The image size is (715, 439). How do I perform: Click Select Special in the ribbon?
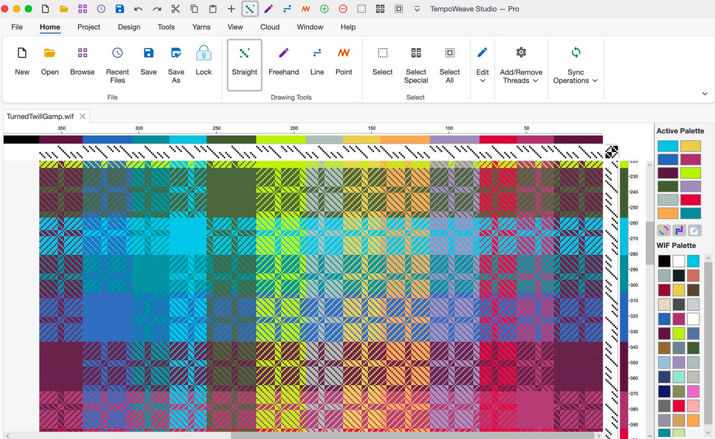(416, 65)
